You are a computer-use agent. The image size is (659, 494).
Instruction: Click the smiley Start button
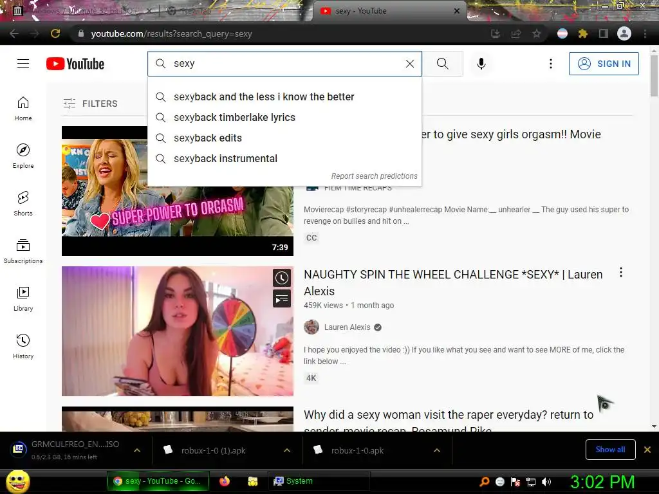tap(17, 481)
